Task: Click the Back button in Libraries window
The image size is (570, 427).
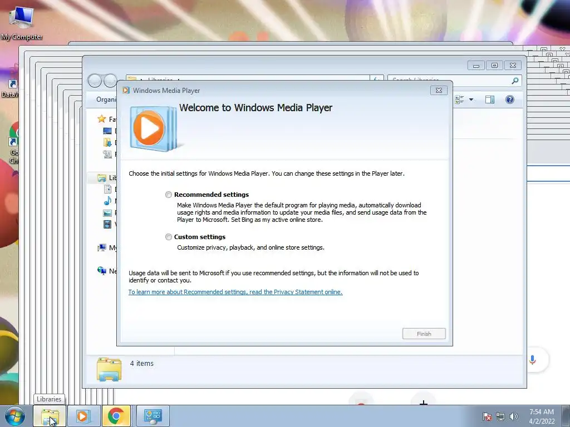Action: pyautogui.click(x=95, y=81)
